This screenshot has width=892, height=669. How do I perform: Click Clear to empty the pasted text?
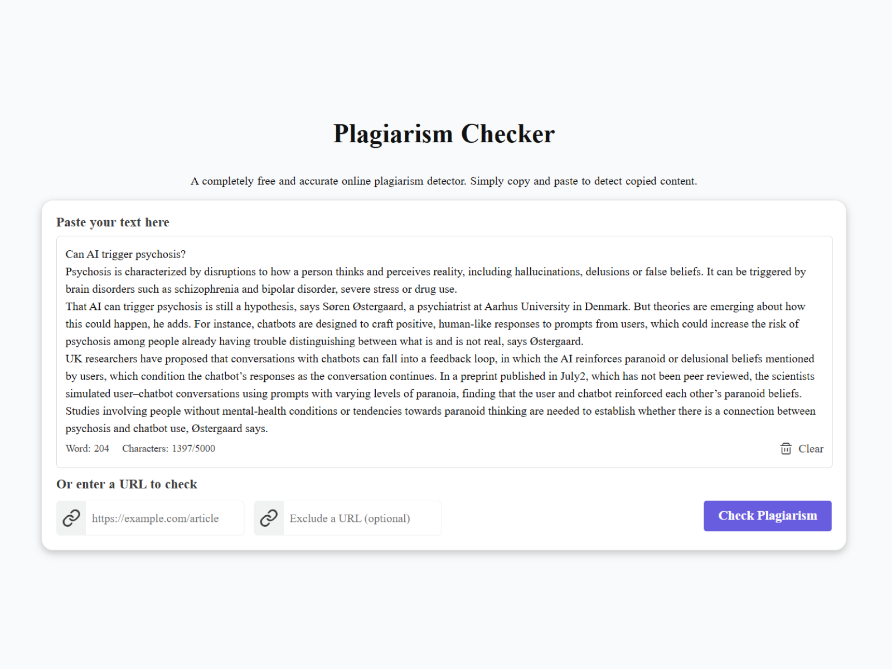811,449
